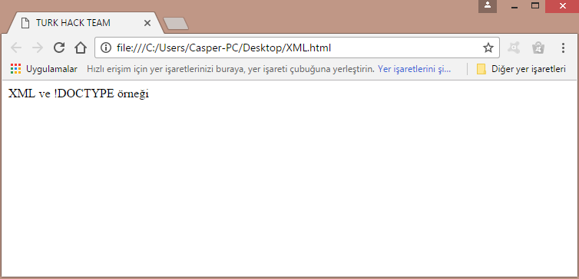Open the user profile icon in the title bar

tap(488, 6)
